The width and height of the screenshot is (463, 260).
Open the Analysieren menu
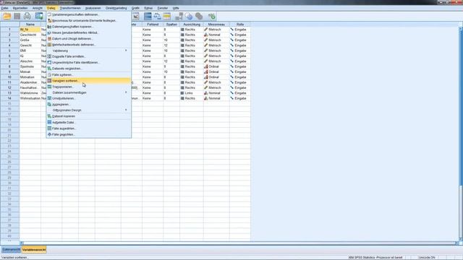pyautogui.click(x=93, y=8)
